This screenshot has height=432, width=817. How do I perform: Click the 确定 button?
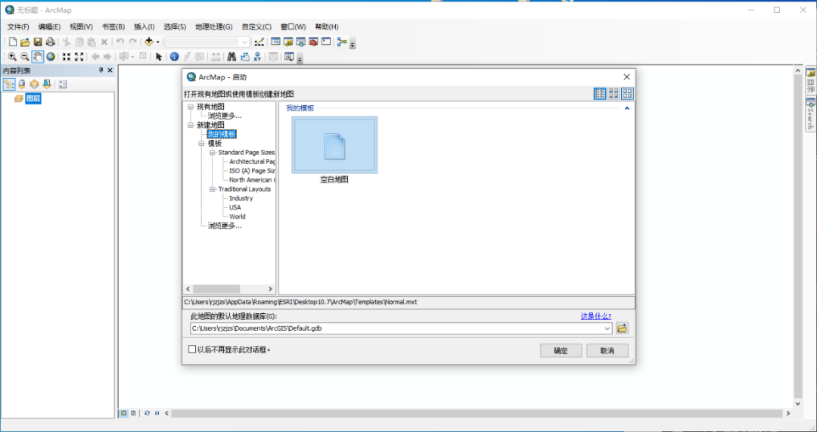(561, 351)
